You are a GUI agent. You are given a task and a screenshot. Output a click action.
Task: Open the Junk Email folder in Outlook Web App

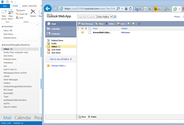point(56,50)
